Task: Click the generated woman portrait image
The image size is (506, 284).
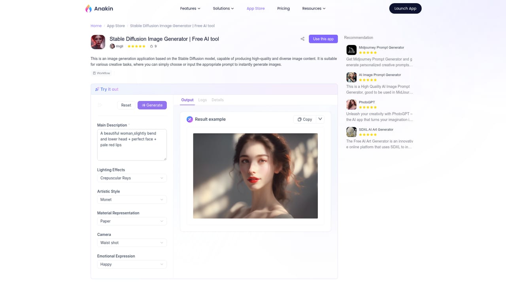Action: tap(255, 176)
